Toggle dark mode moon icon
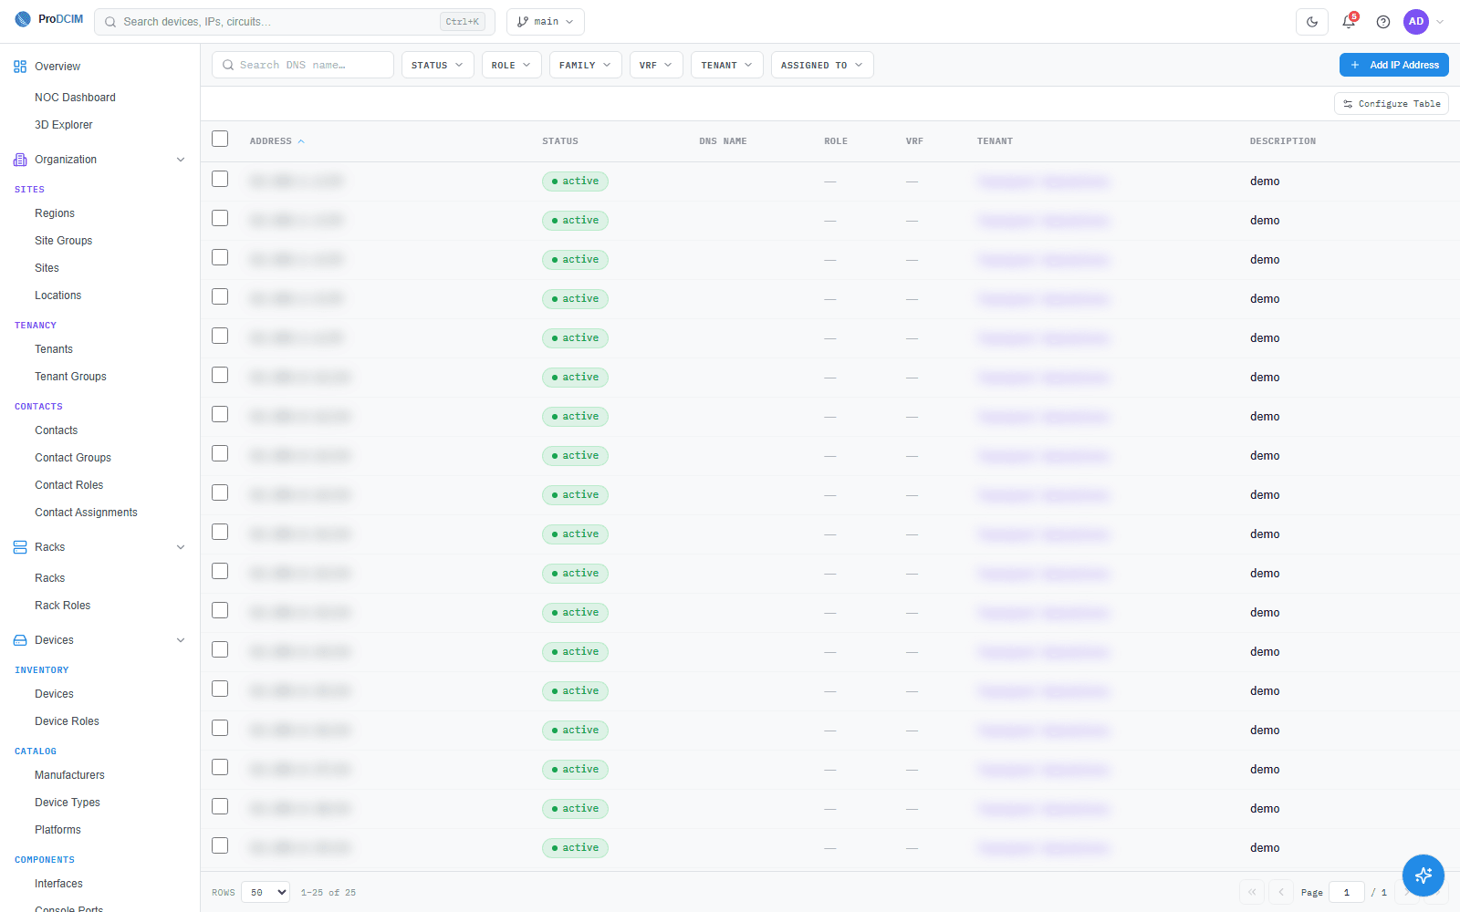 click(1312, 22)
